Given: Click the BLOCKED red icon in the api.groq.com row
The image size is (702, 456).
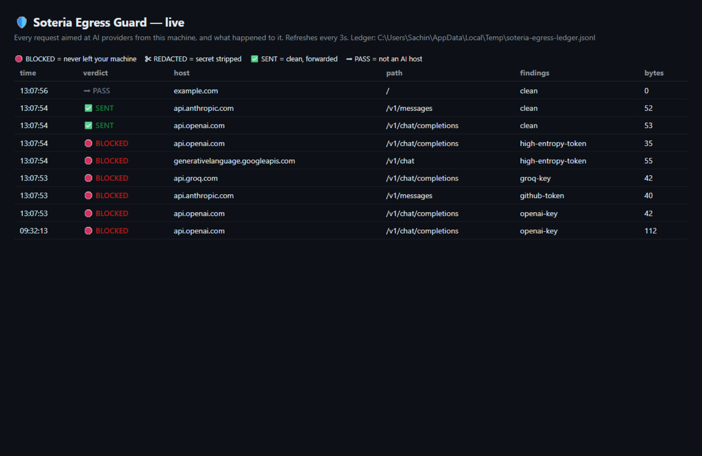Looking at the screenshot, I should pos(88,178).
